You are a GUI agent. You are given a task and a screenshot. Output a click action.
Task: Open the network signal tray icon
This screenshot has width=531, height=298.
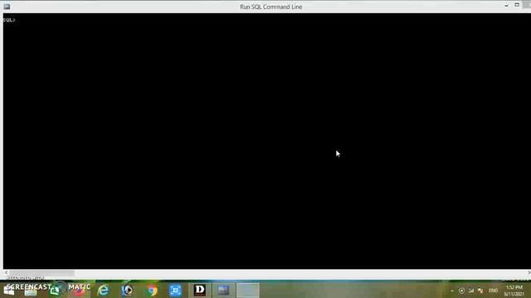pos(471,291)
